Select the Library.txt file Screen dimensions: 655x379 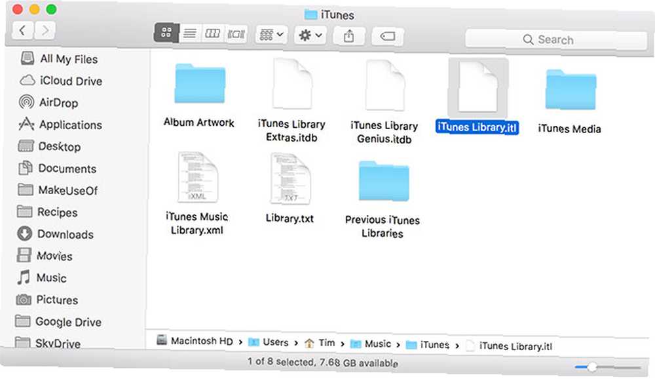coord(291,178)
